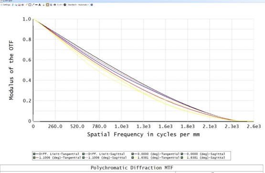265x173 pixels.
Task: Toggle 1.1006 (deg)-Tangential legend checkbox
Action: pos(34,158)
